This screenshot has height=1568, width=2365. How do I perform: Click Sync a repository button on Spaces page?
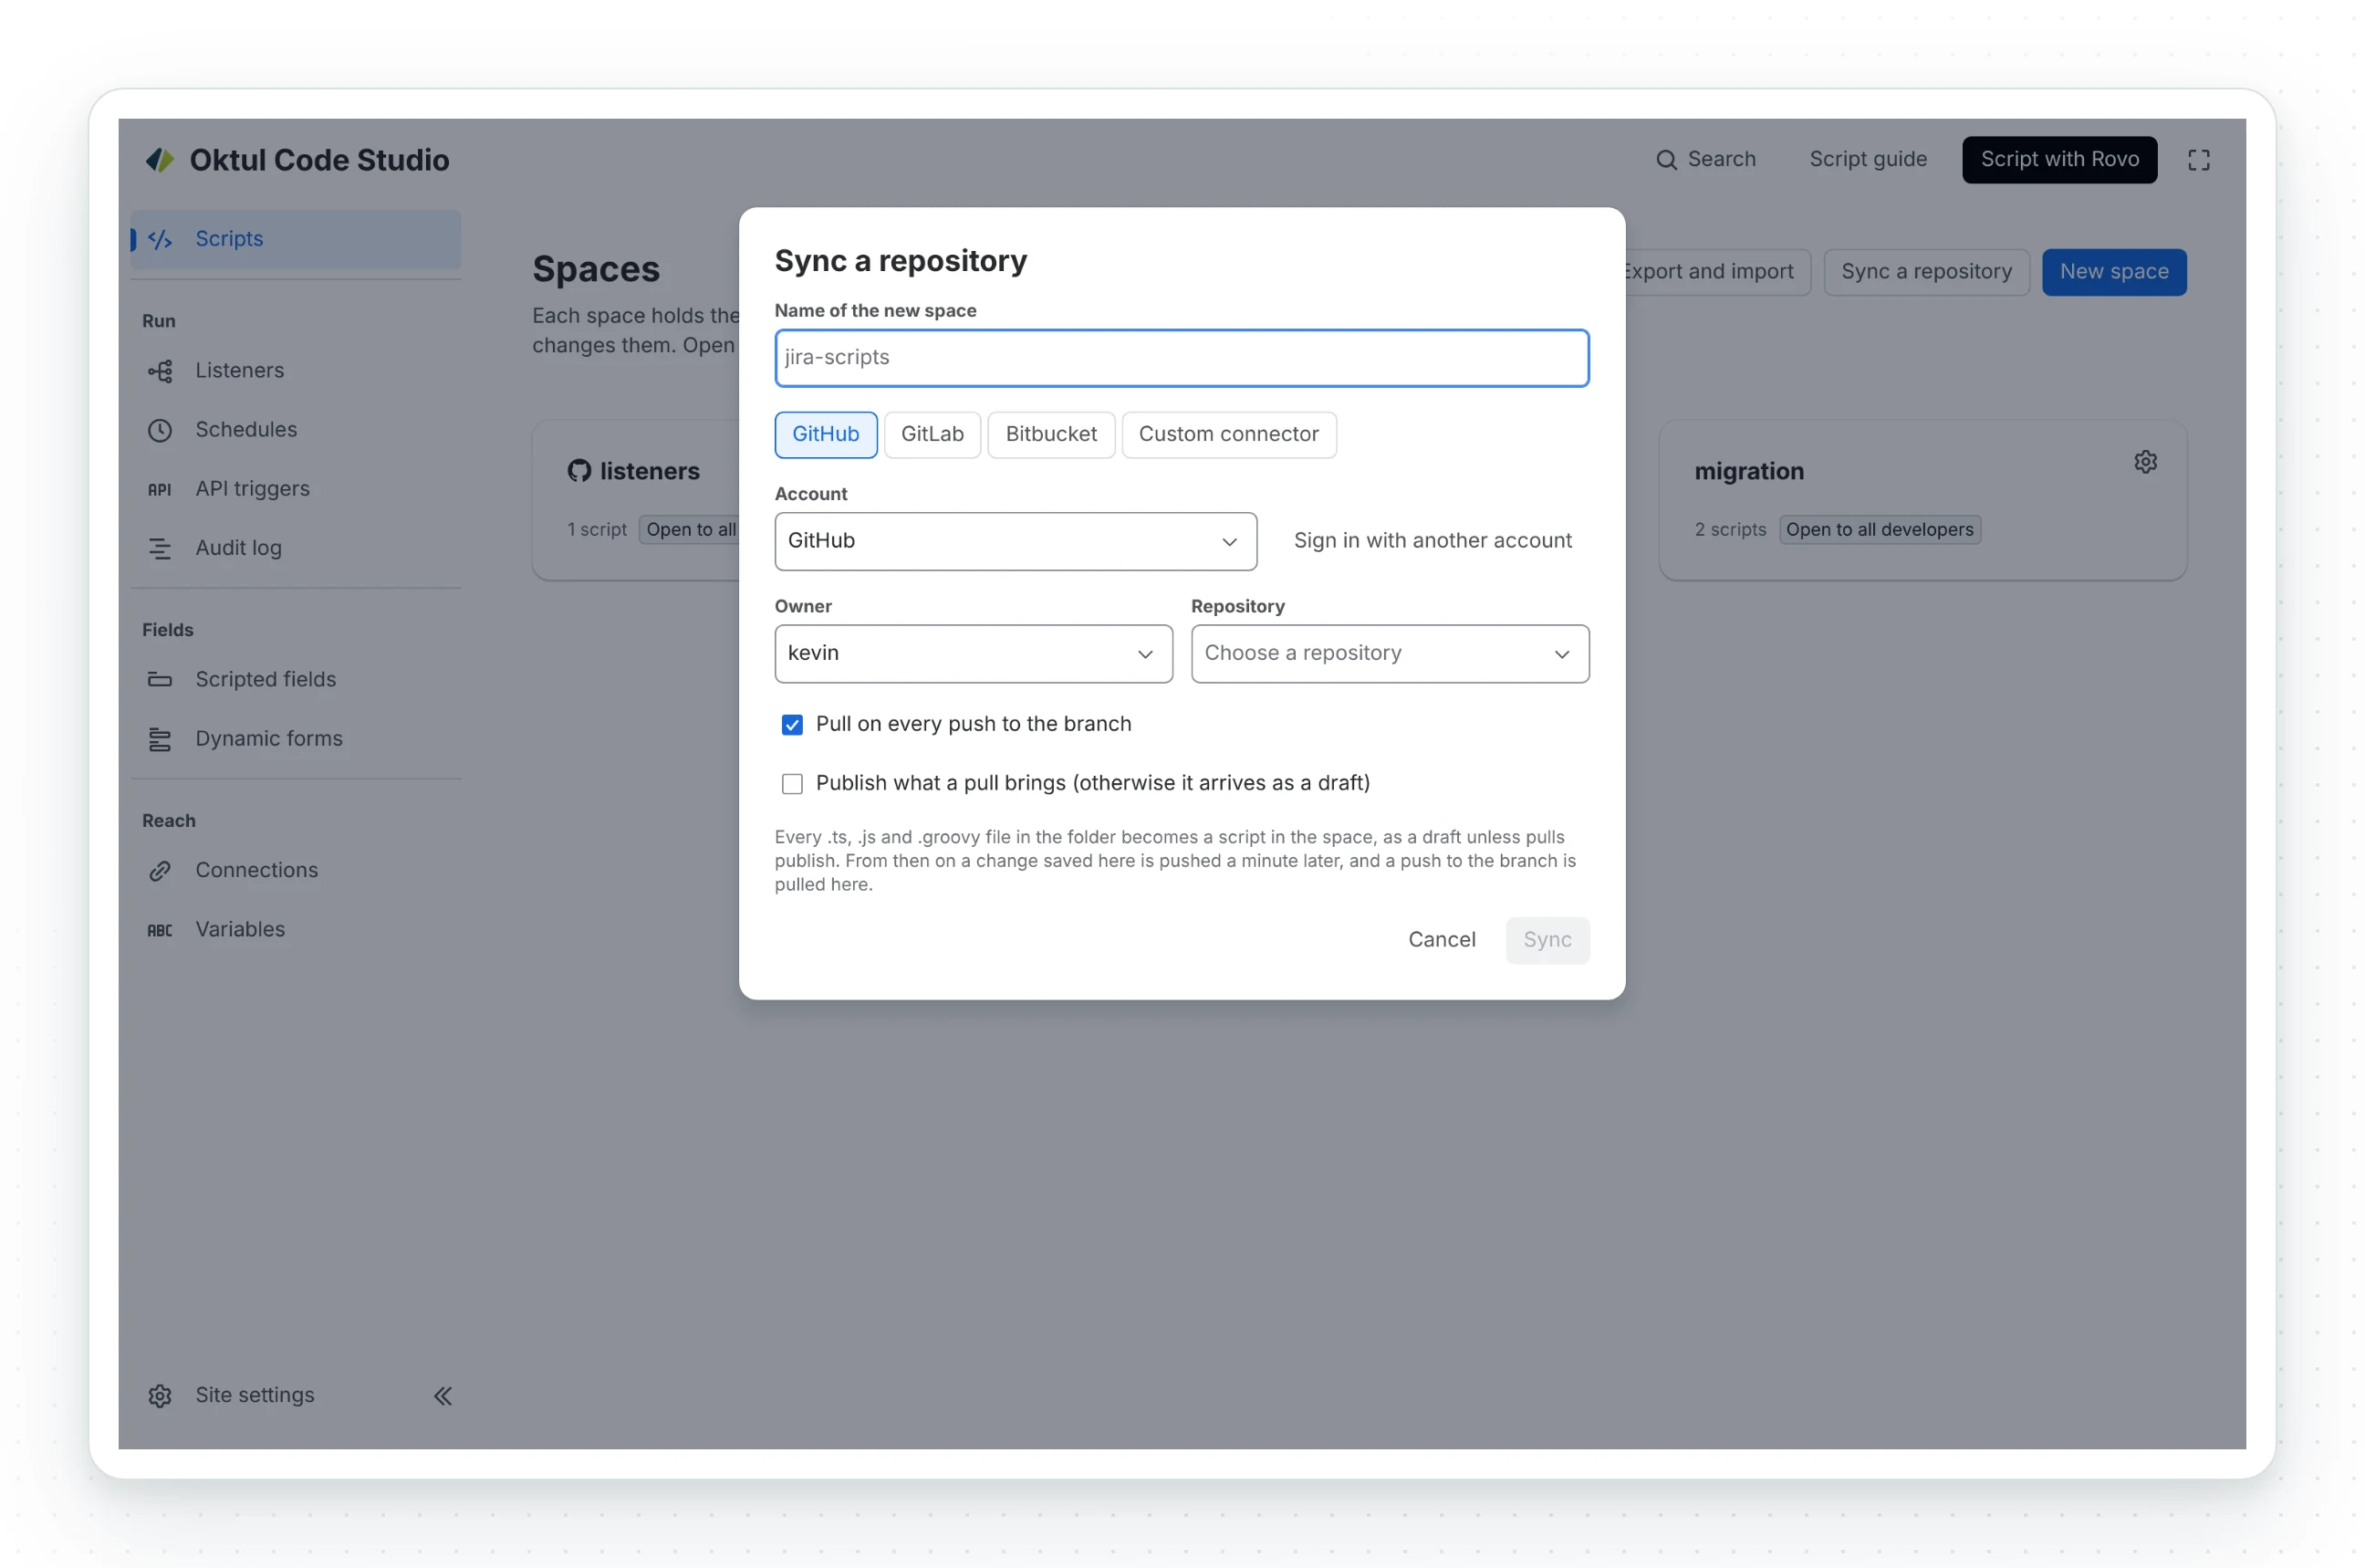click(1926, 272)
